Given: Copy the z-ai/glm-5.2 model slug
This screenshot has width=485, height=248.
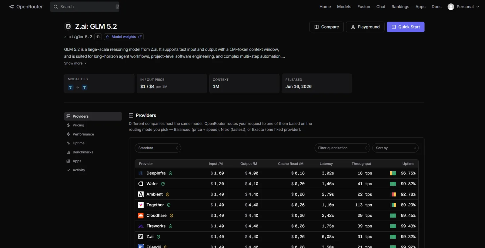Looking at the screenshot, I should (98, 37).
